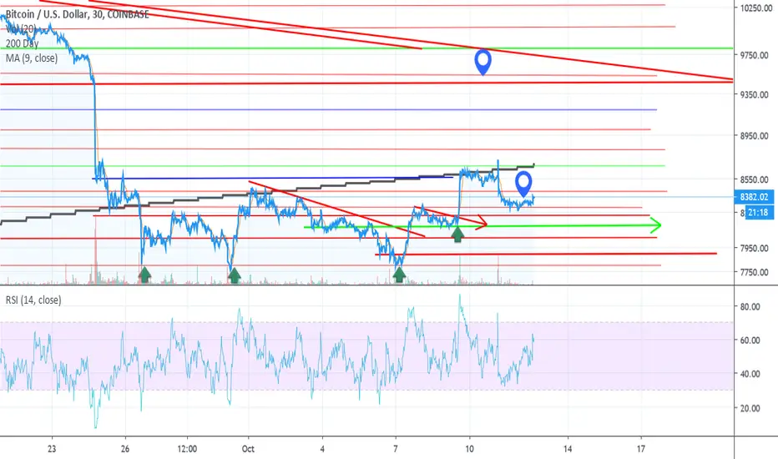
Task: Select the blue pin marker near the 9750 level
Action: coord(482,62)
